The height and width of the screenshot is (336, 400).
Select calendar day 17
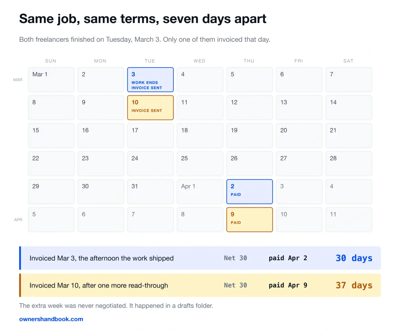pos(150,136)
